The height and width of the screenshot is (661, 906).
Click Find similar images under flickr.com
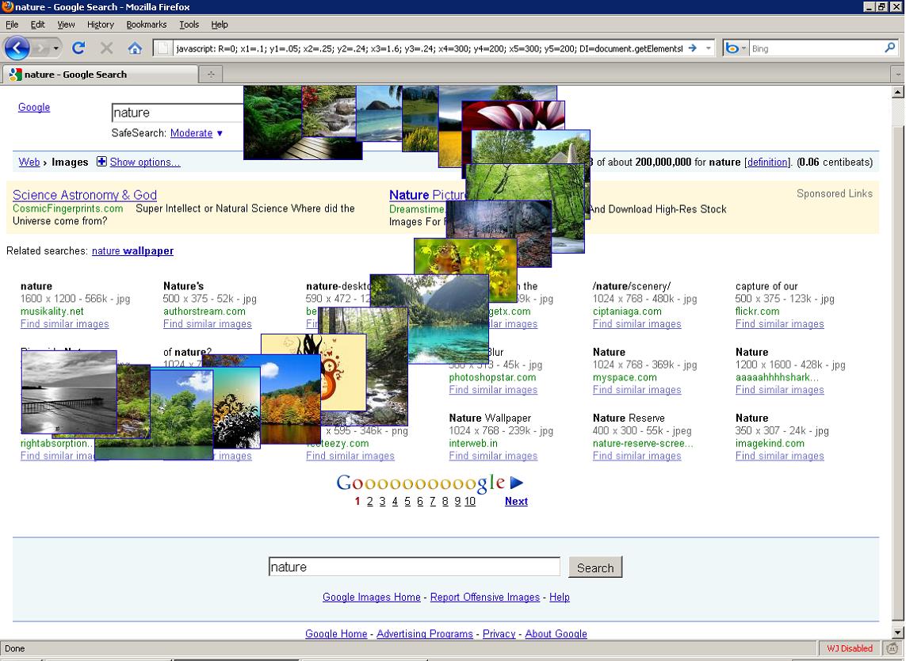[x=779, y=323]
